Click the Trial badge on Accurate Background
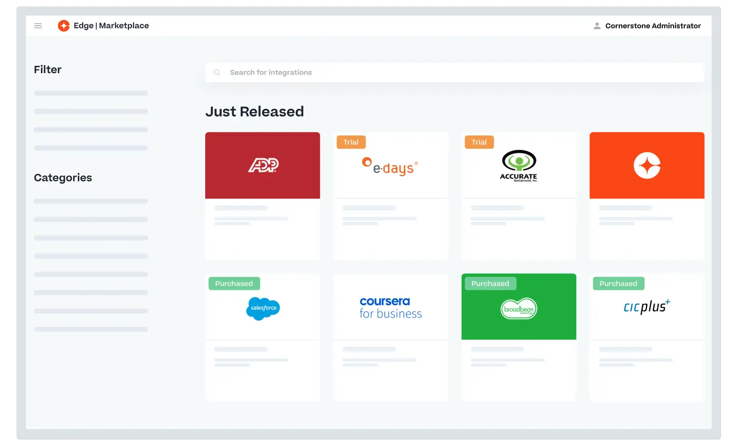Screen dimensions: 737x446 tap(479, 142)
